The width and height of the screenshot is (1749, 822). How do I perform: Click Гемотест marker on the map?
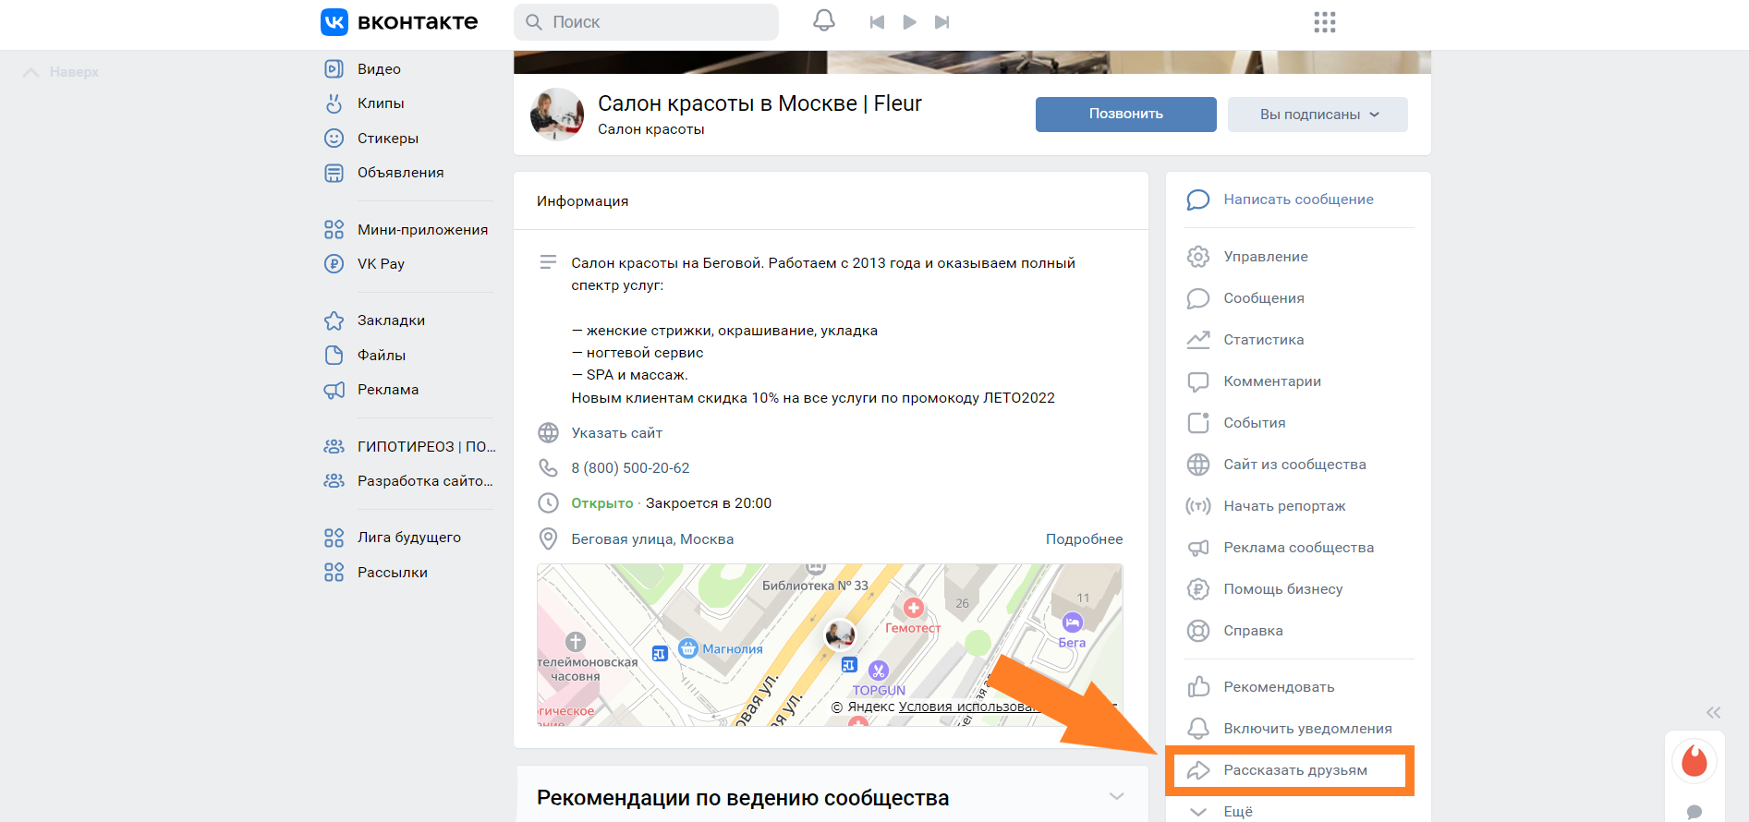click(913, 617)
